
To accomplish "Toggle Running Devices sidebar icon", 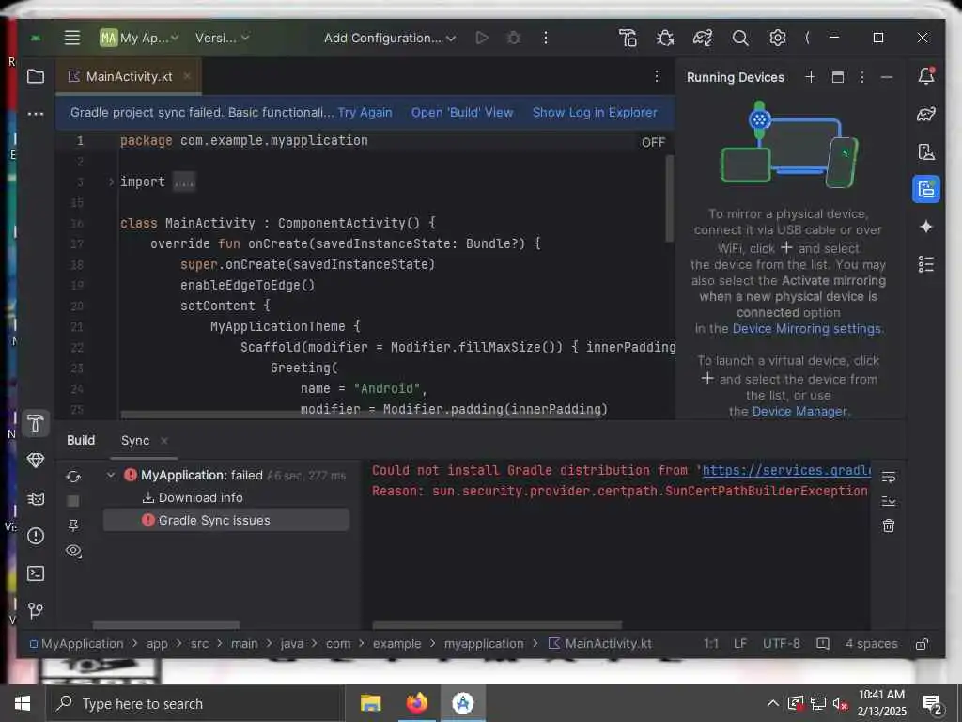I will click(926, 190).
